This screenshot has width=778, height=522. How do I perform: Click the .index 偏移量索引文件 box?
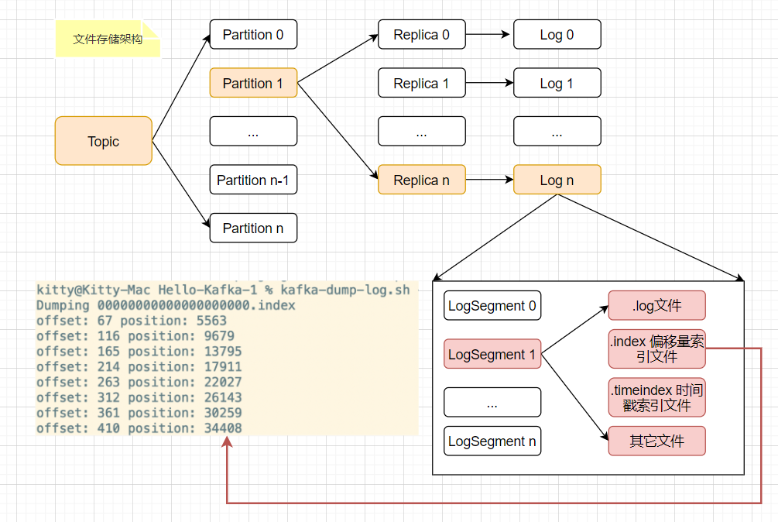coord(657,349)
